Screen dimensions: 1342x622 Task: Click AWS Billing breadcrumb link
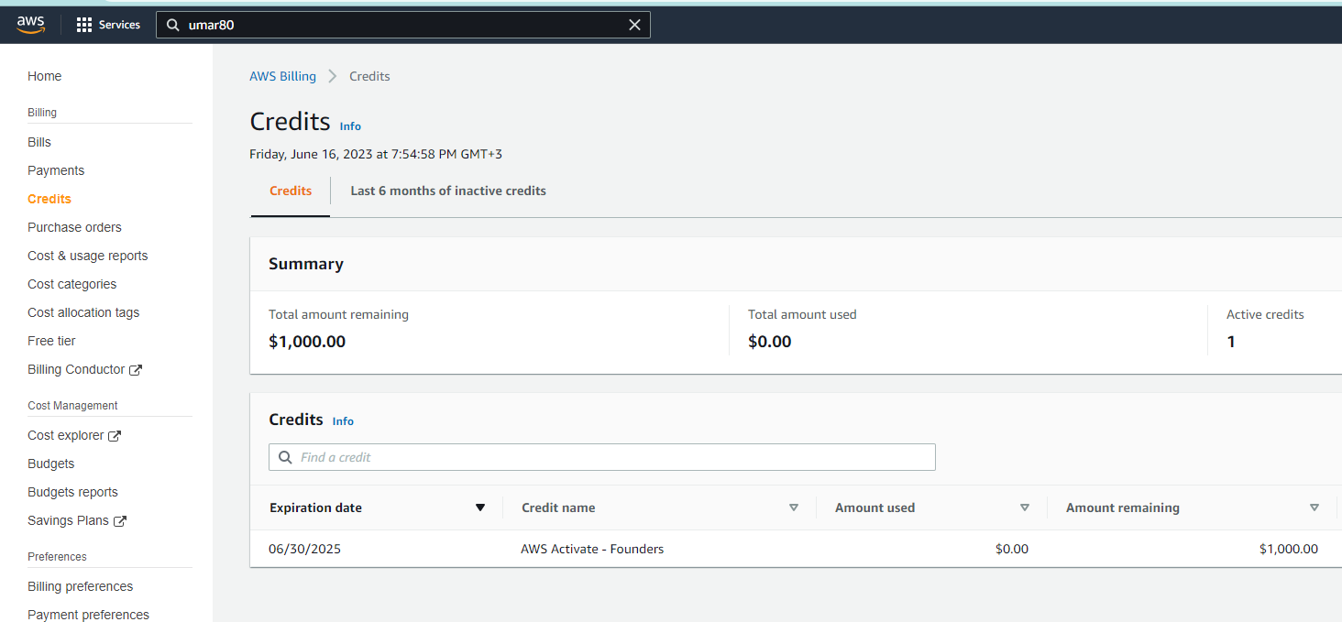(x=282, y=76)
